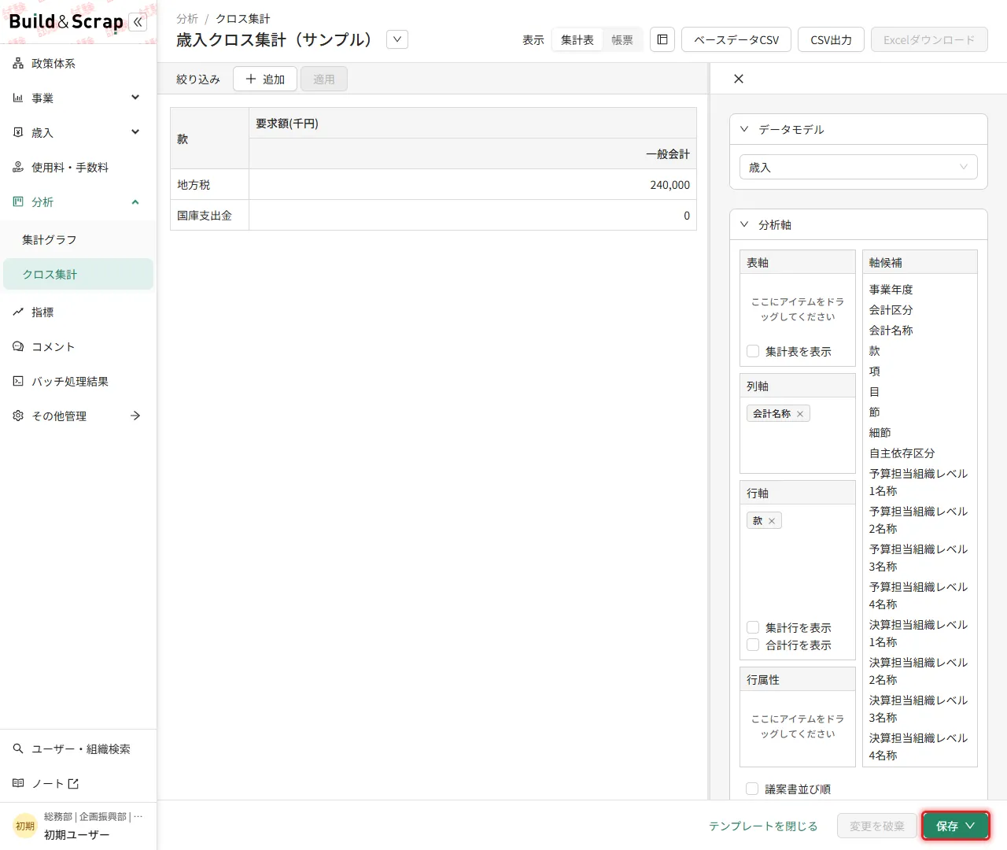Click the 事業 bar chart icon
The height and width of the screenshot is (850, 1007).
click(x=18, y=98)
